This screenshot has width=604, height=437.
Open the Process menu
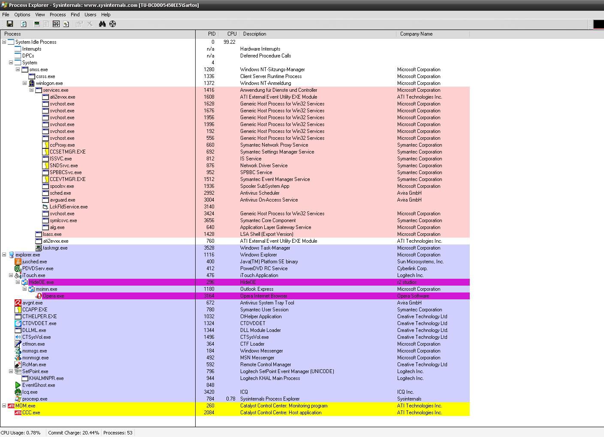(x=58, y=15)
